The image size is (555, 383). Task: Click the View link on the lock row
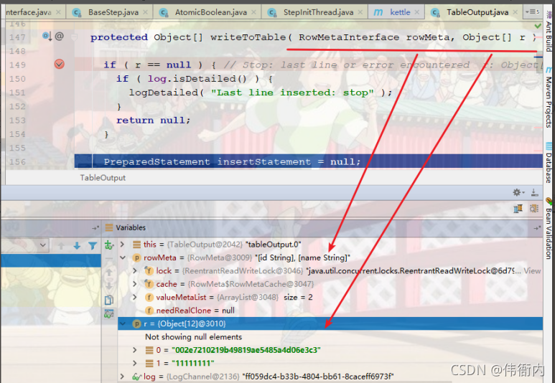pos(532,271)
